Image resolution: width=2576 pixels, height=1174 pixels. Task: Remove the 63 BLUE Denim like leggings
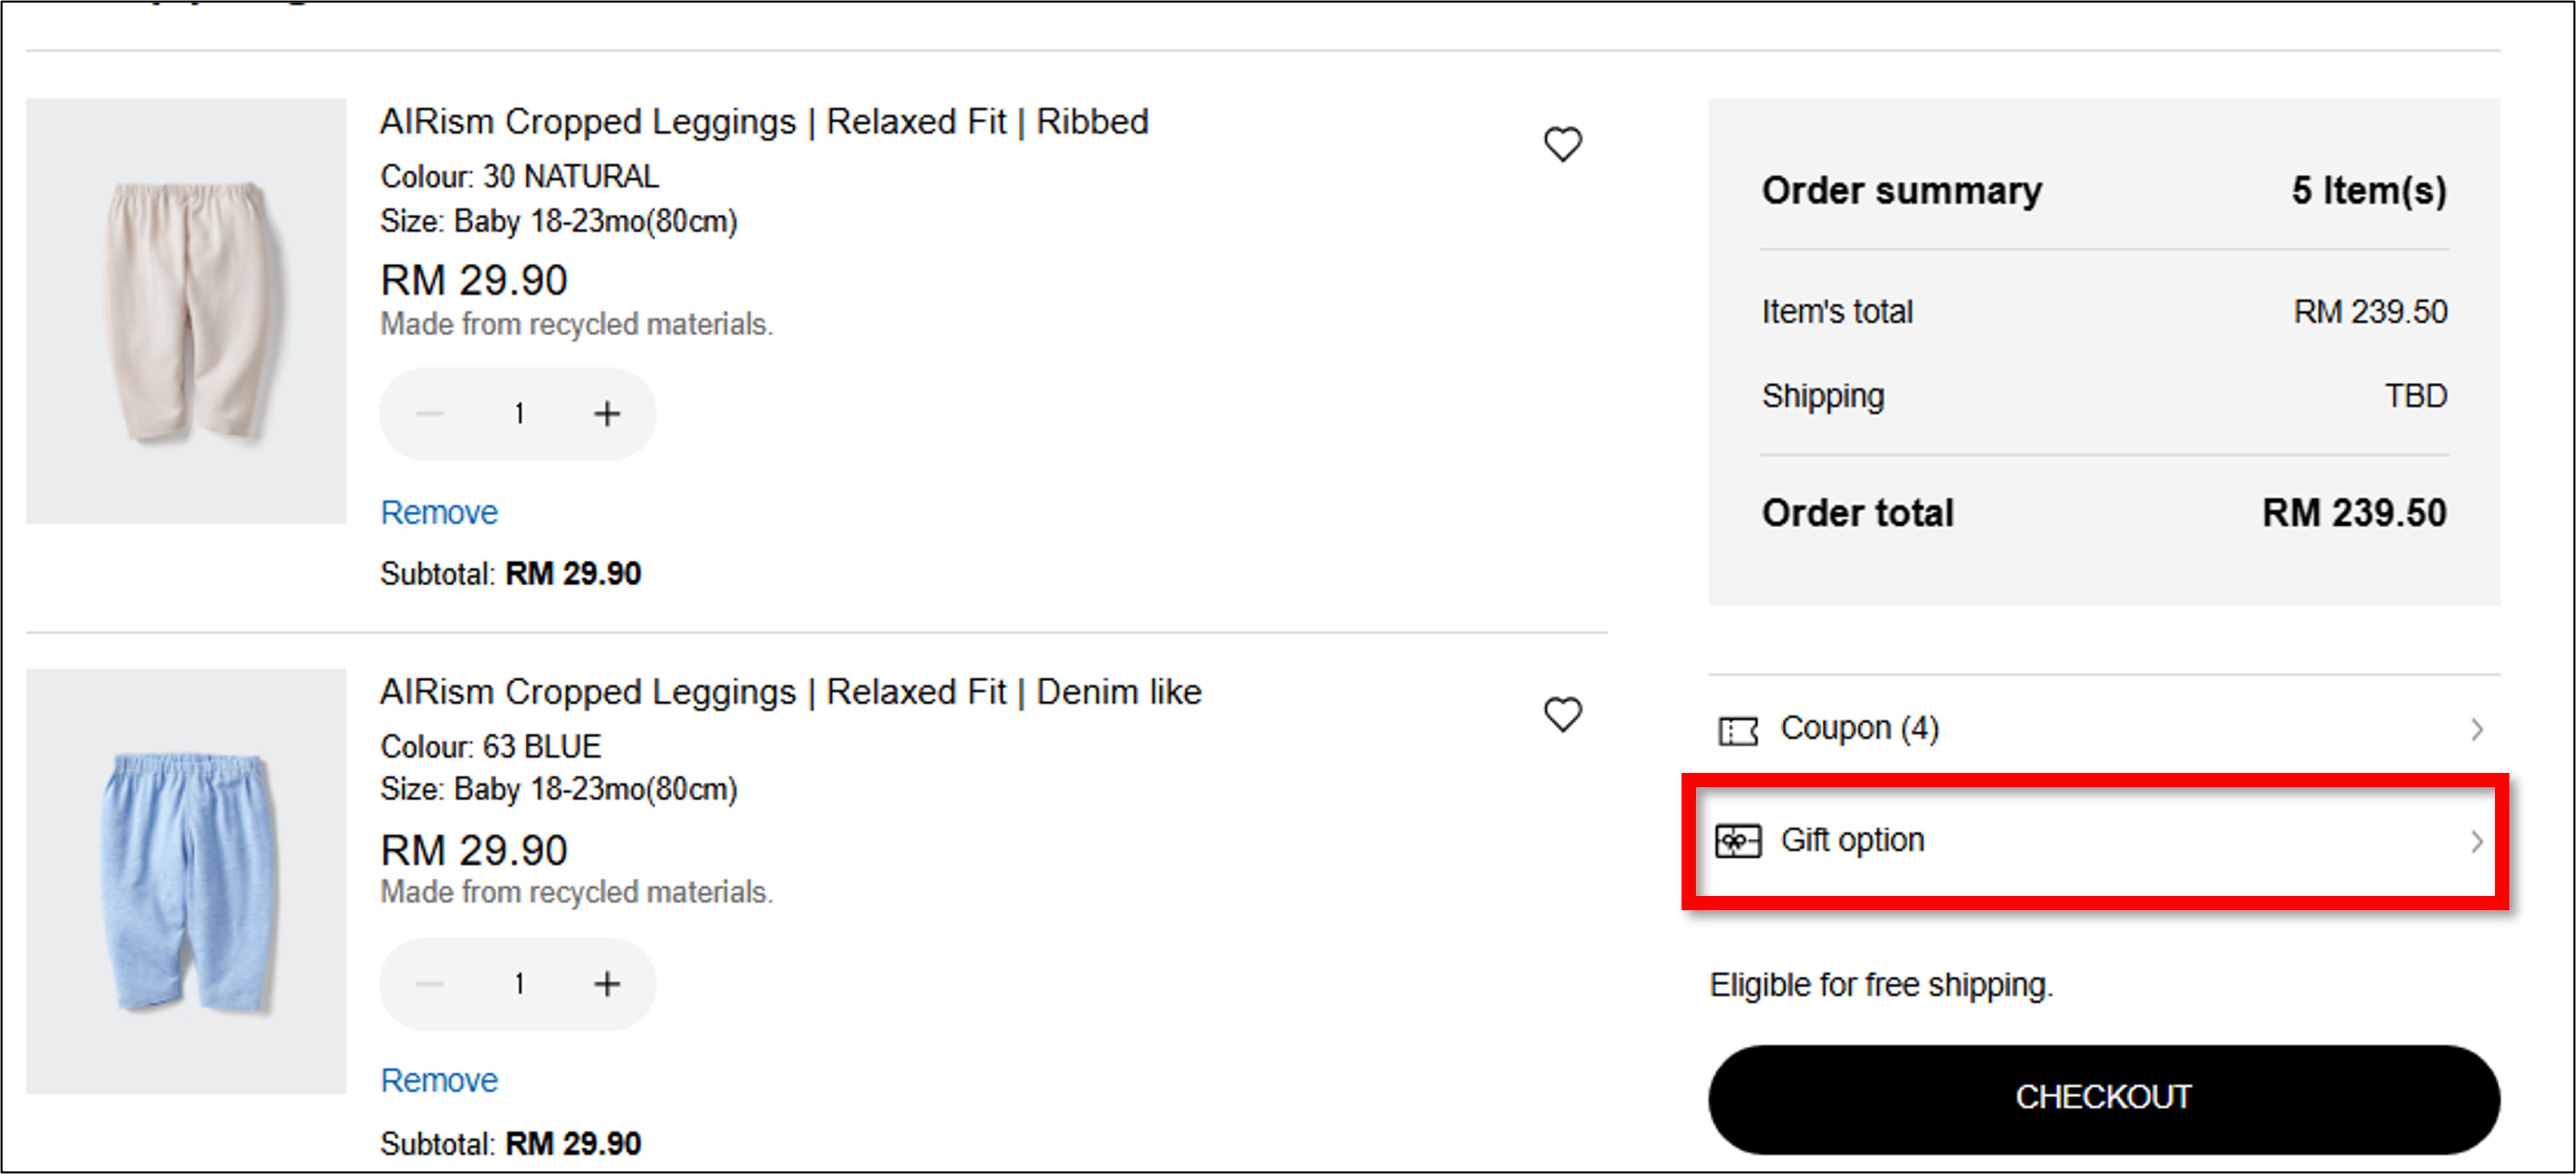point(439,1080)
